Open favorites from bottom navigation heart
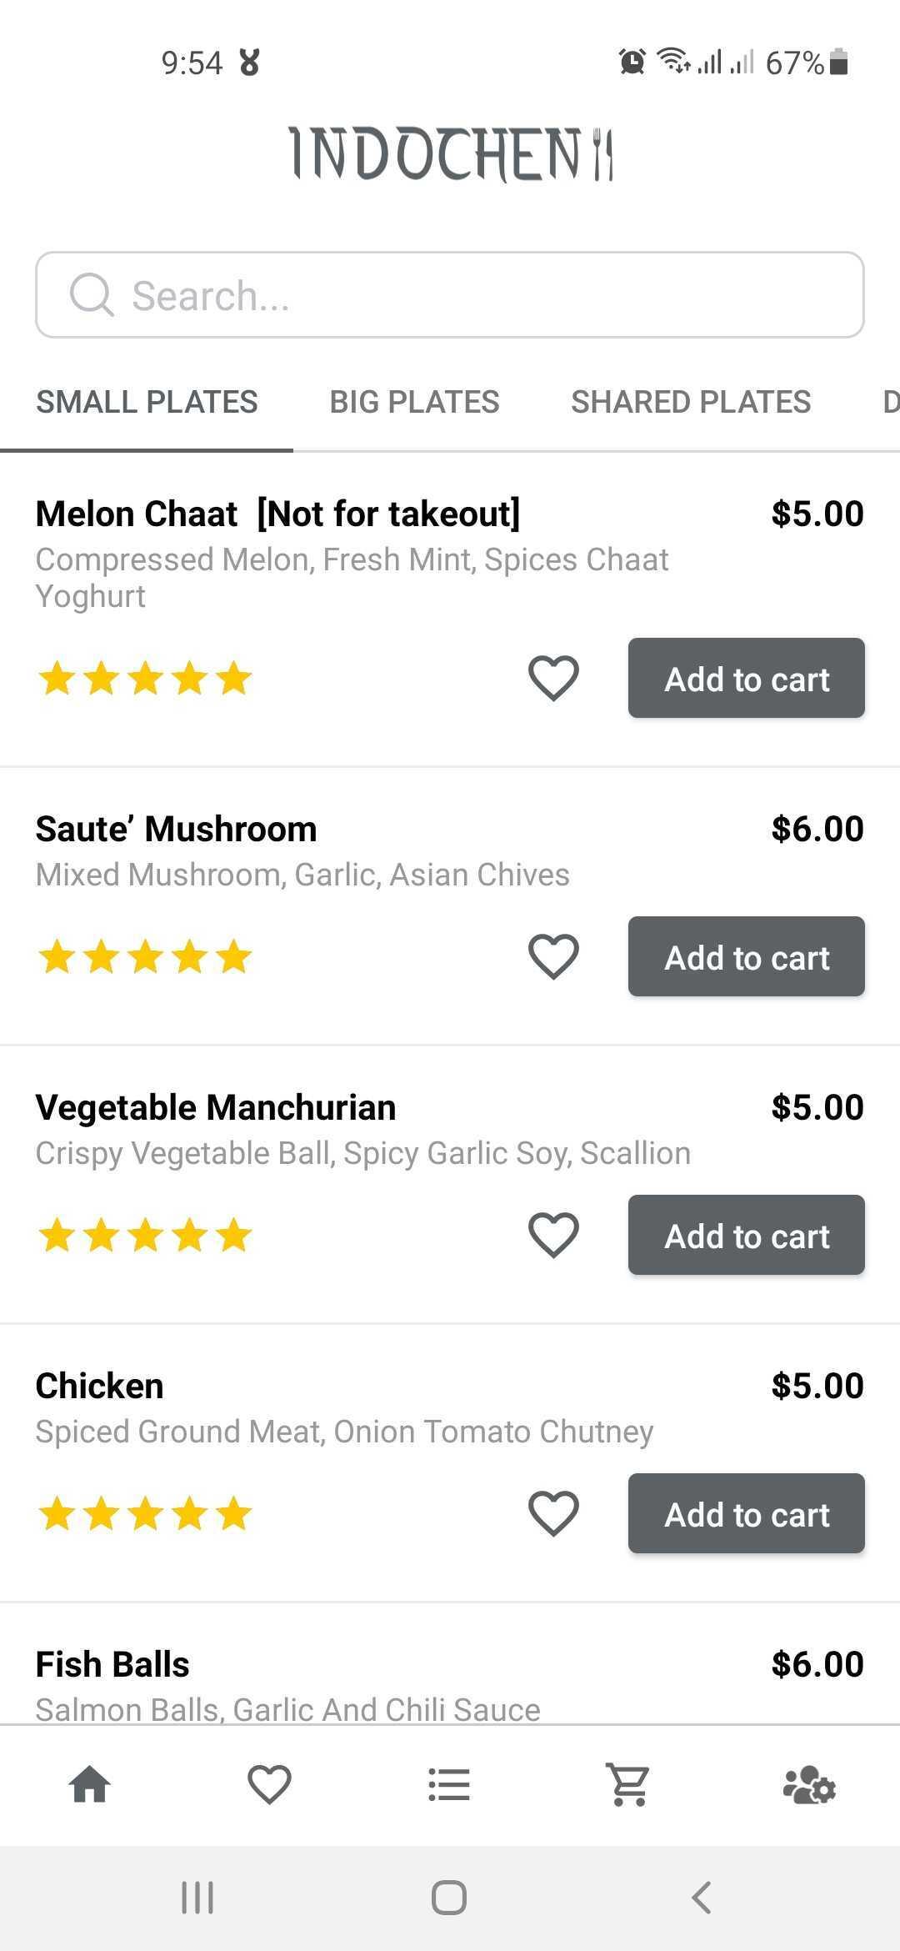The image size is (900, 1951). pos(269,1785)
